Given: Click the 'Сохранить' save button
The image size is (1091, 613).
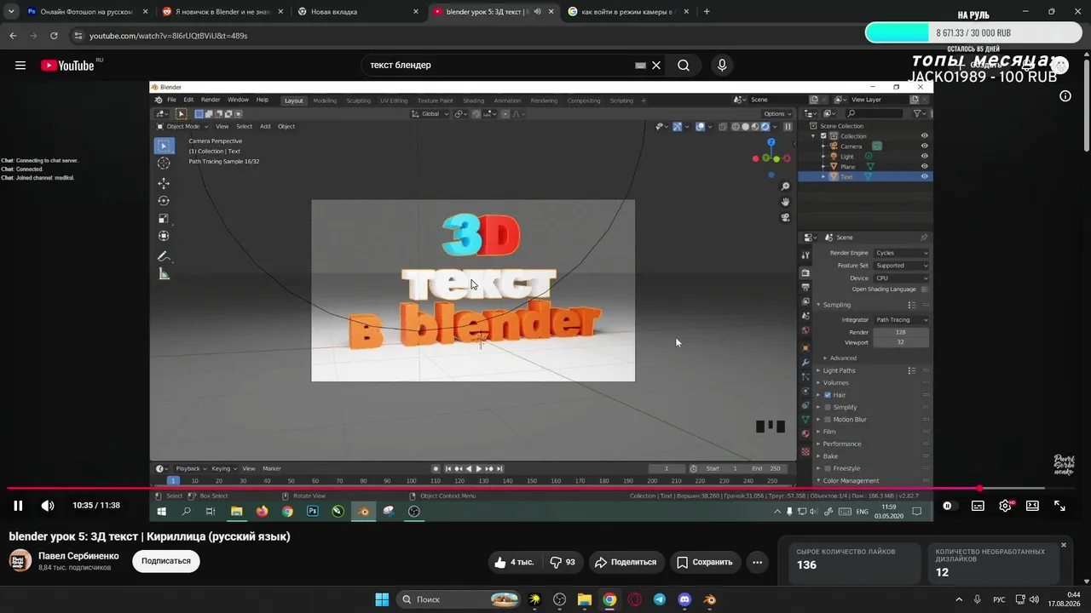Looking at the screenshot, I should click(705, 562).
